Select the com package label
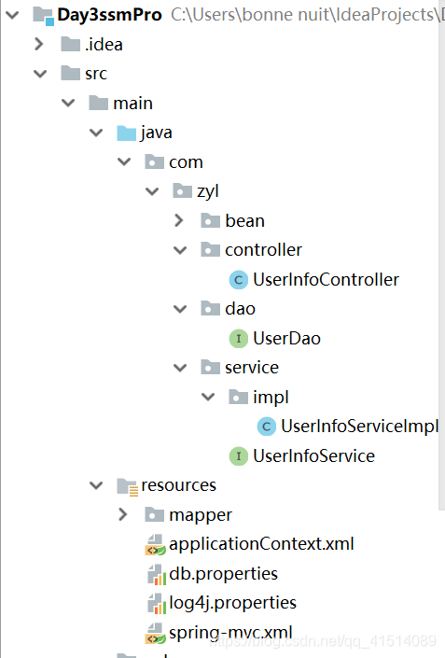Image resolution: width=445 pixels, height=658 pixels. pyautogui.click(x=186, y=162)
